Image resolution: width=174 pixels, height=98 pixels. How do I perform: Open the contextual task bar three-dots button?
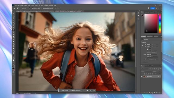[x=91, y=91]
